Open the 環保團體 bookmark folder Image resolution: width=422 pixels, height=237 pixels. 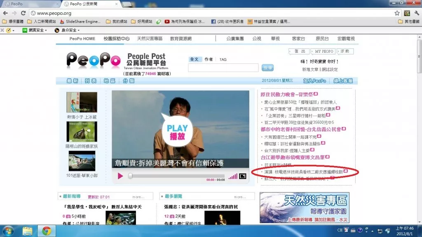[x=13, y=21]
